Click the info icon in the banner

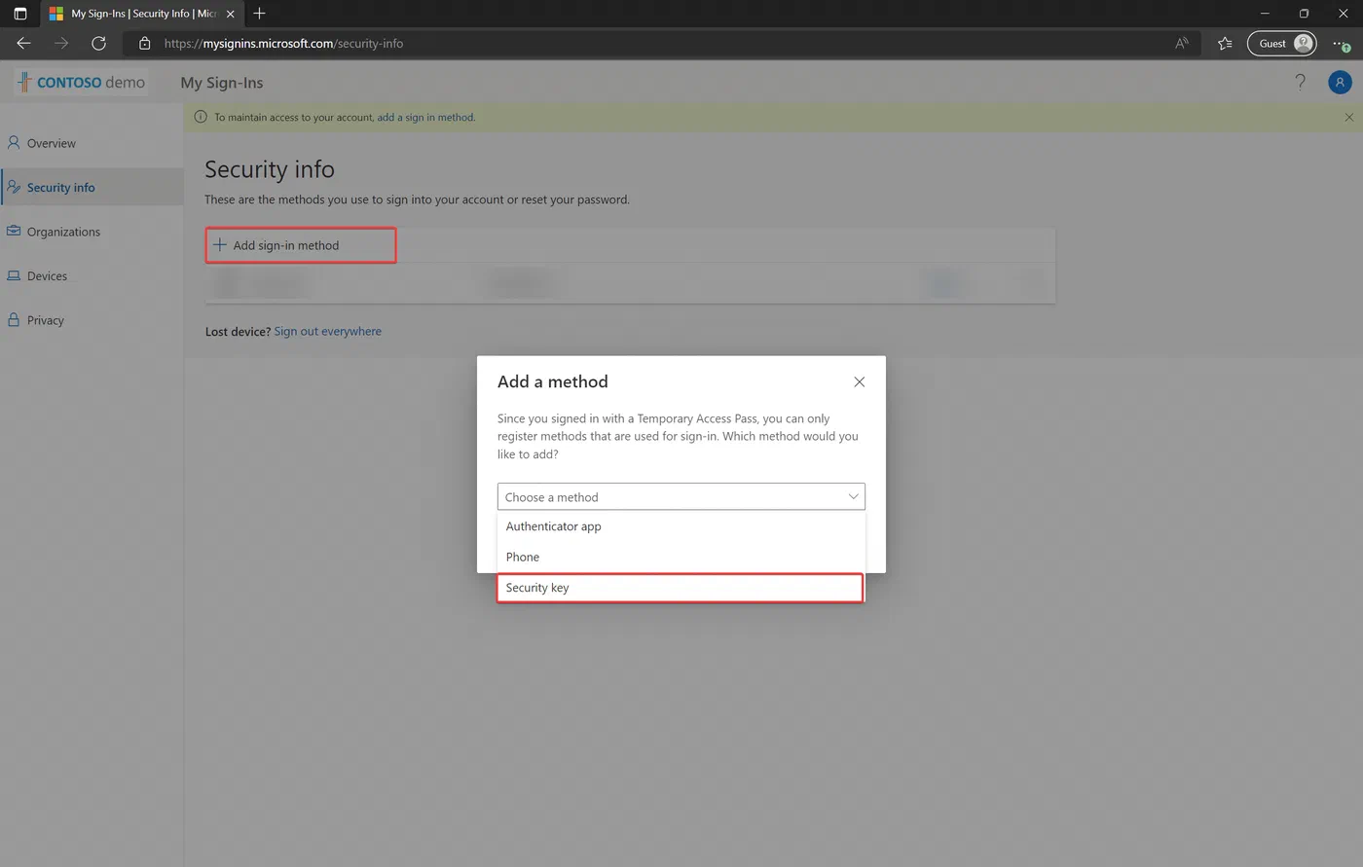(x=201, y=117)
